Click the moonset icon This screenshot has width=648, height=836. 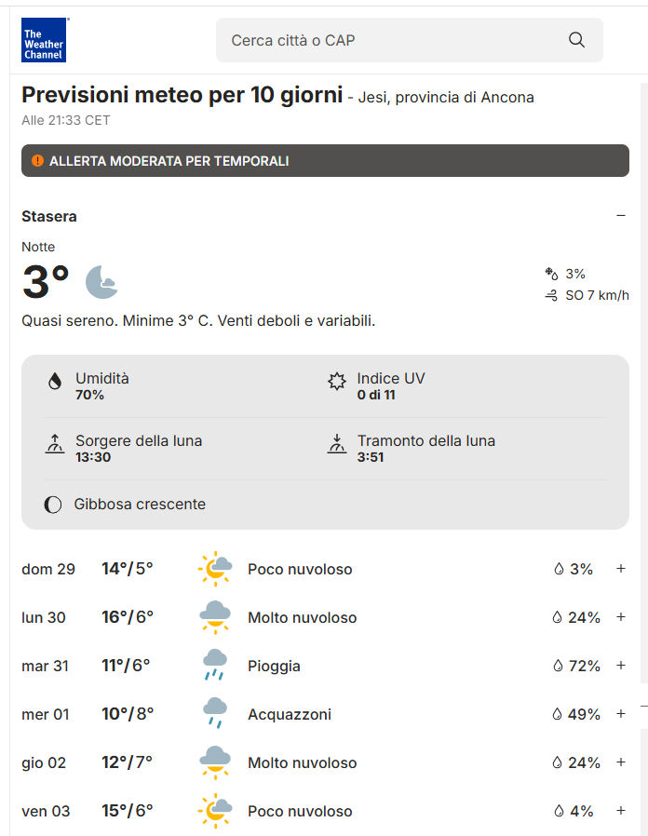337,443
